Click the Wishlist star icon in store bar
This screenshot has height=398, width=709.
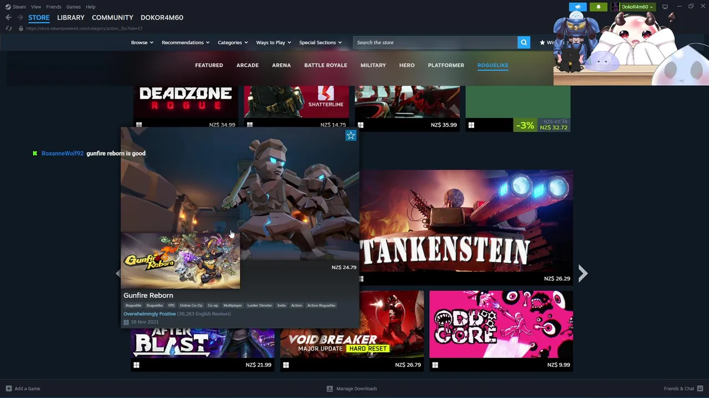coord(542,43)
